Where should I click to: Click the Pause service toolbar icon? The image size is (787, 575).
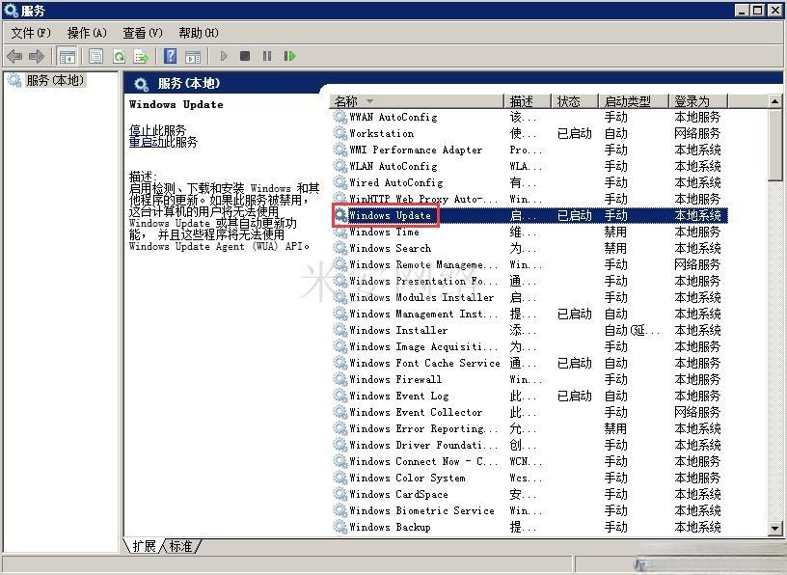[267, 56]
